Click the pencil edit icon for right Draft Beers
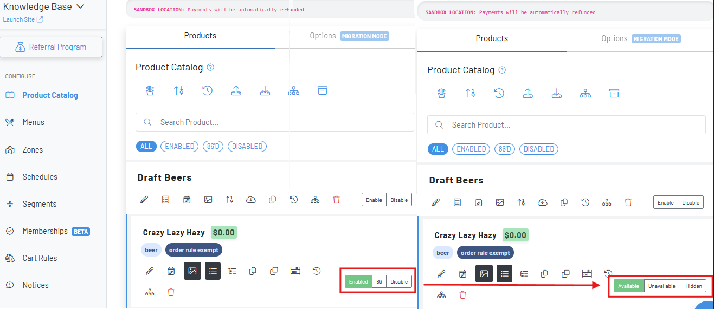Viewport: 714px width, 309px height. (435, 202)
